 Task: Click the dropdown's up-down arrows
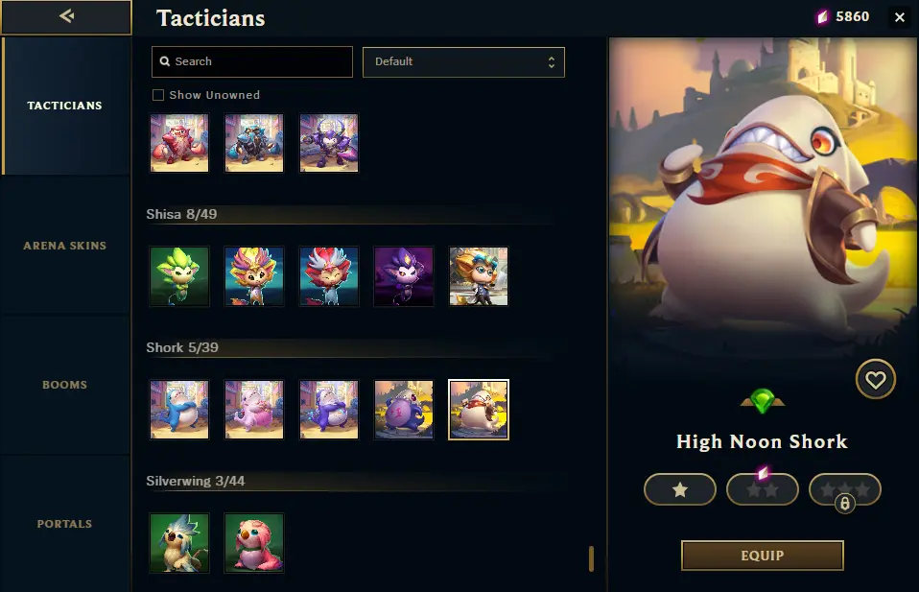[551, 62]
